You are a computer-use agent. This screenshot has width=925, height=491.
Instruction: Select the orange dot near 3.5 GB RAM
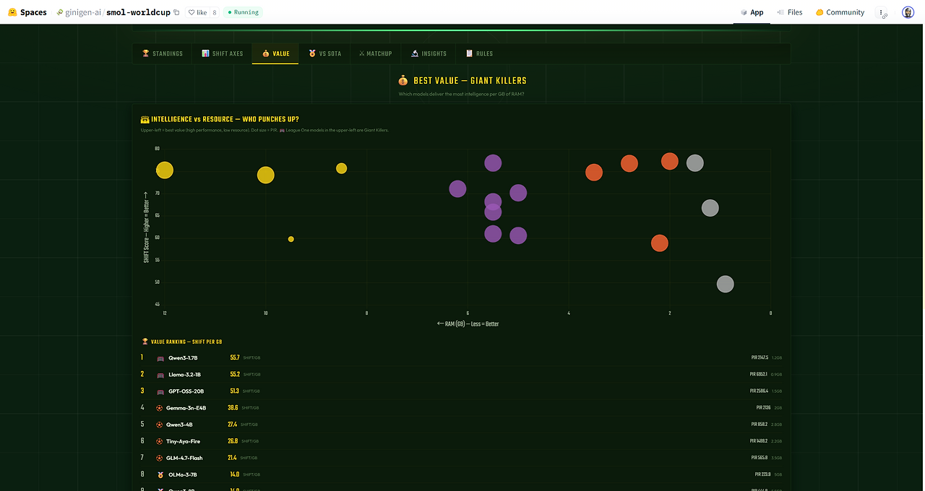pyautogui.click(x=594, y=173)
